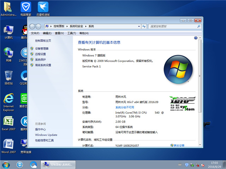Image resolution: width=226 pixels, height=169 pixels.
Task: Click in the 搜索控制面板 search box
Action: pyautogui.click(x=172, y=26)
